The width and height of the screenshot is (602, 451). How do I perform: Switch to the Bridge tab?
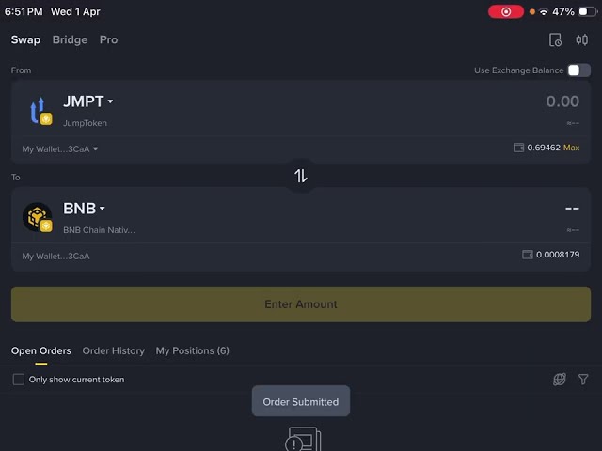(70, 40)
